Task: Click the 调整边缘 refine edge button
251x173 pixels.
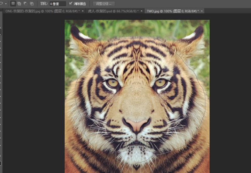Action: [104, 4]
